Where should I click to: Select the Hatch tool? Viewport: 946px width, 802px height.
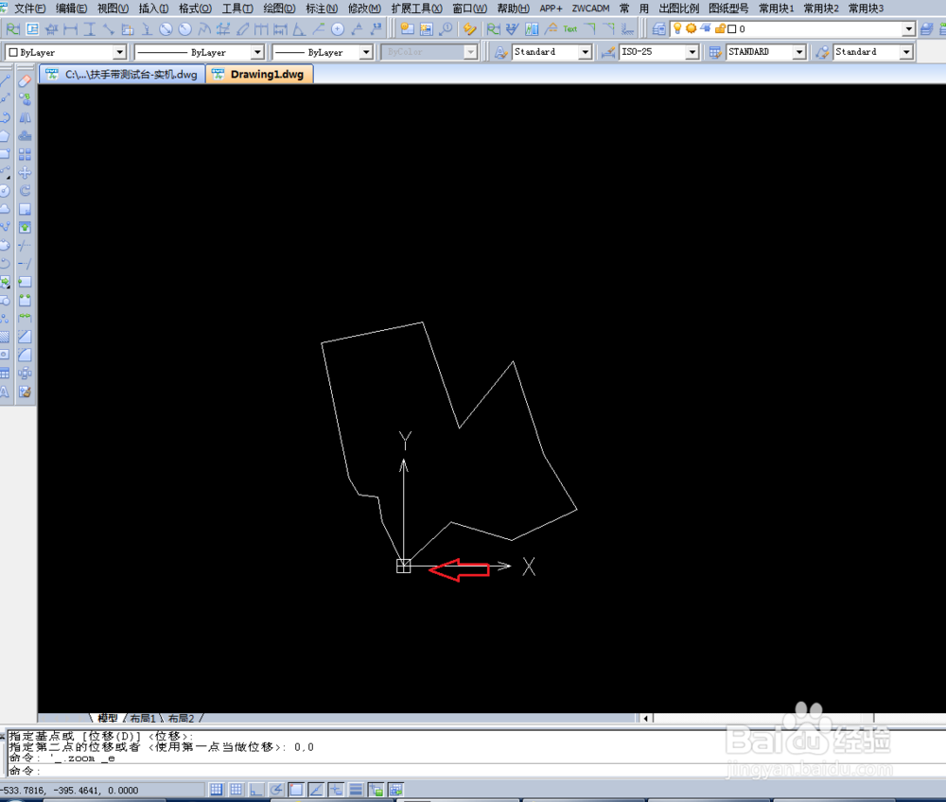[x=4, y=337]
